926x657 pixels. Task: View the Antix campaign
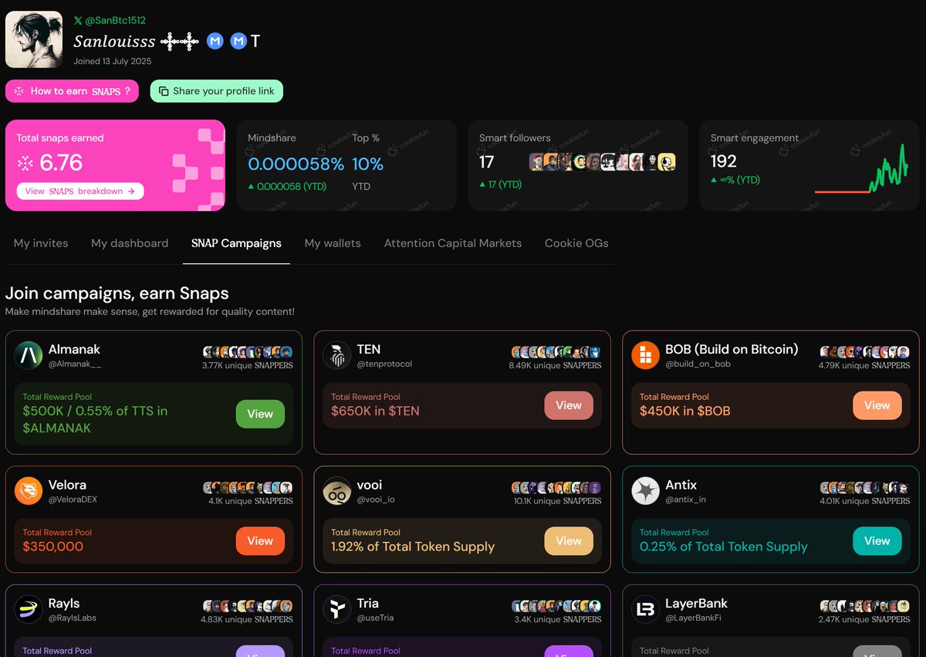point(877,541)
